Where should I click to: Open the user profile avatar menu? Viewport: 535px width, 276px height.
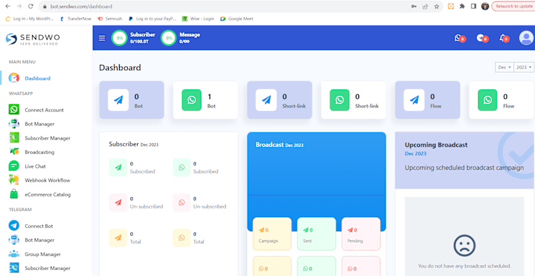526,38
